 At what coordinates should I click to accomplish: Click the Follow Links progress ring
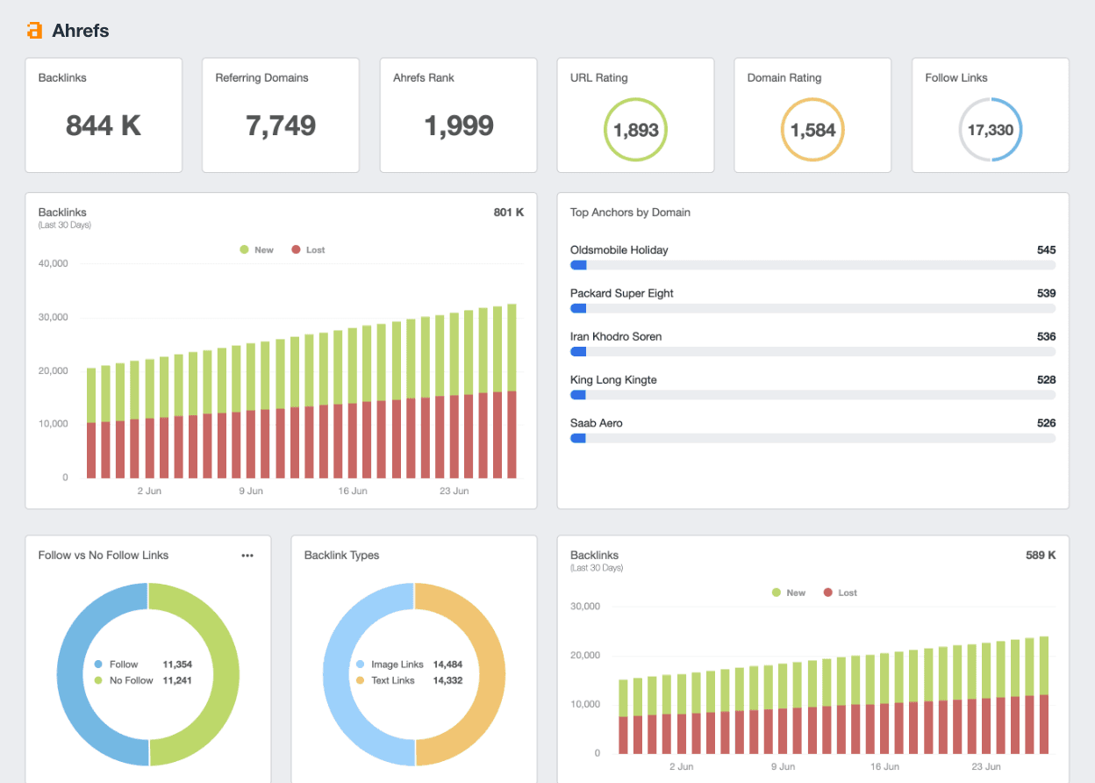(x=991, y=129)
